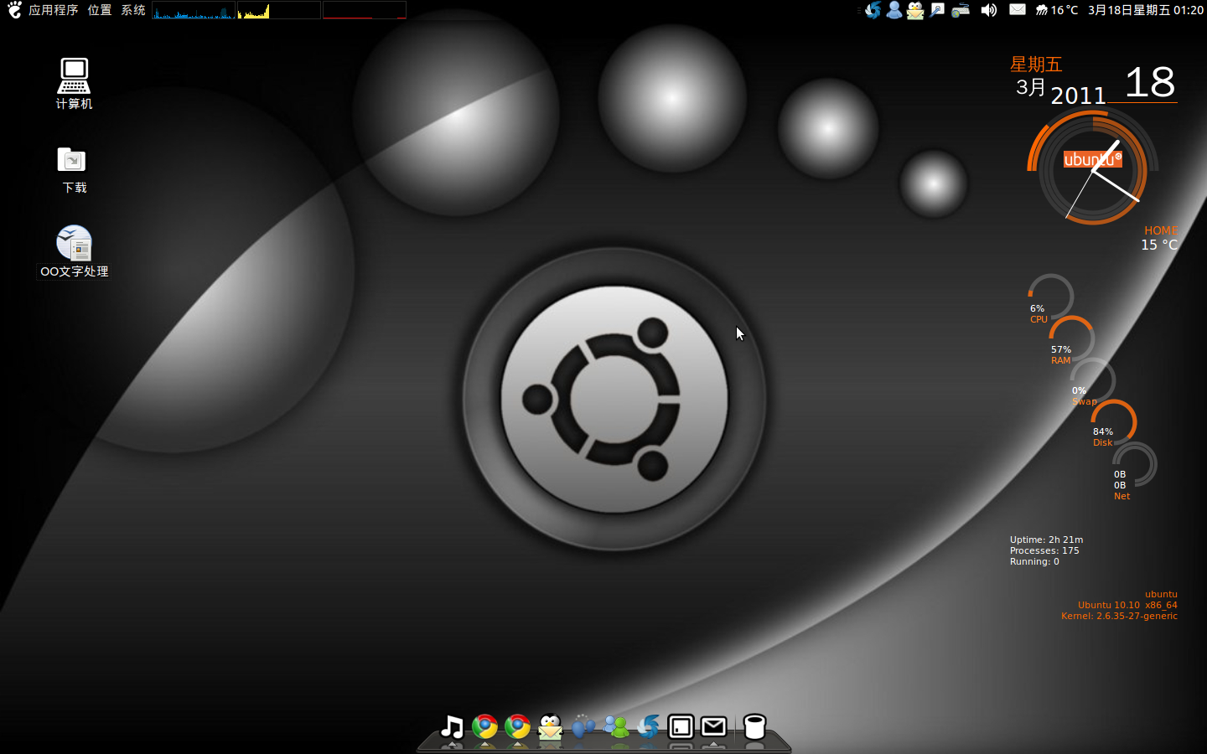Screen dimensions: 1207x754
Task: Click the 57% RAM gauge
Action: (1071, 339)
